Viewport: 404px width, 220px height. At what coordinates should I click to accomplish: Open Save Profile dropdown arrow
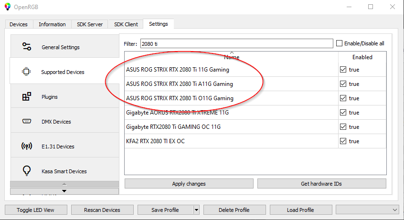[x=196, y=210]
